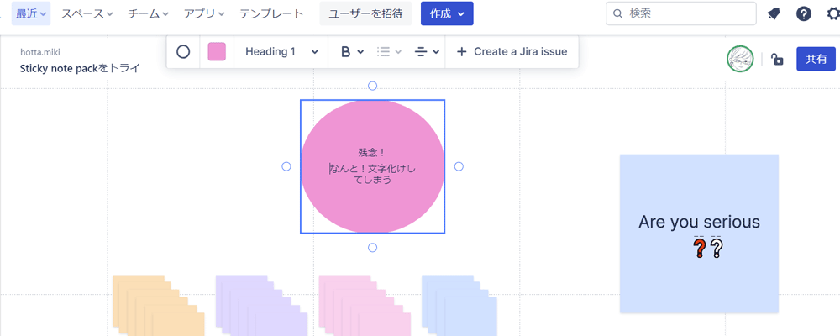Open the 最近 recent menu
The height and width of the screenshot is (336, 840).
(x=31, y=14)
